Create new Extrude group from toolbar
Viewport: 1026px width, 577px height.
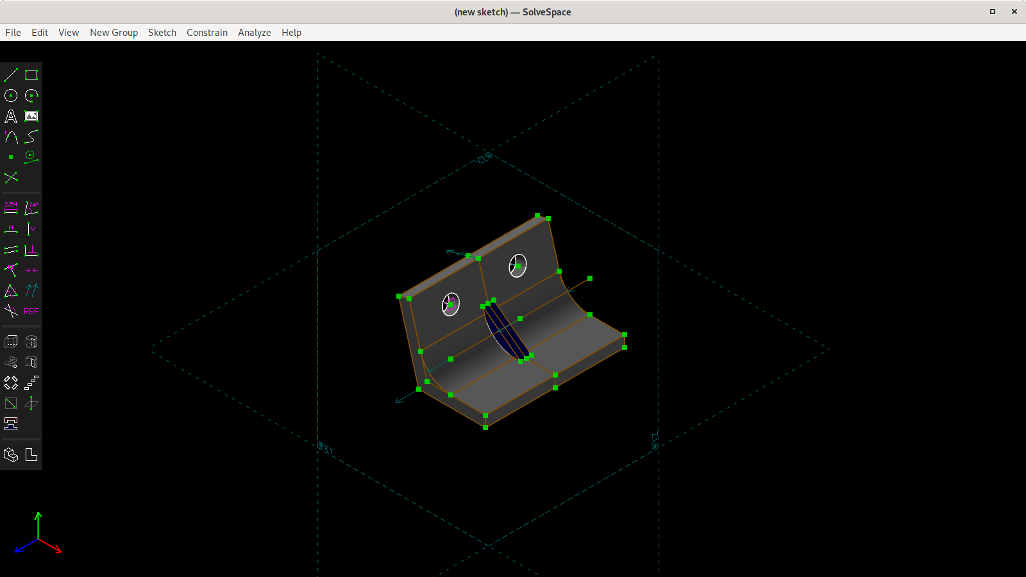[11, 342]
